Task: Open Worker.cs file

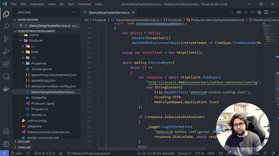Action: (x=39, y=115)
